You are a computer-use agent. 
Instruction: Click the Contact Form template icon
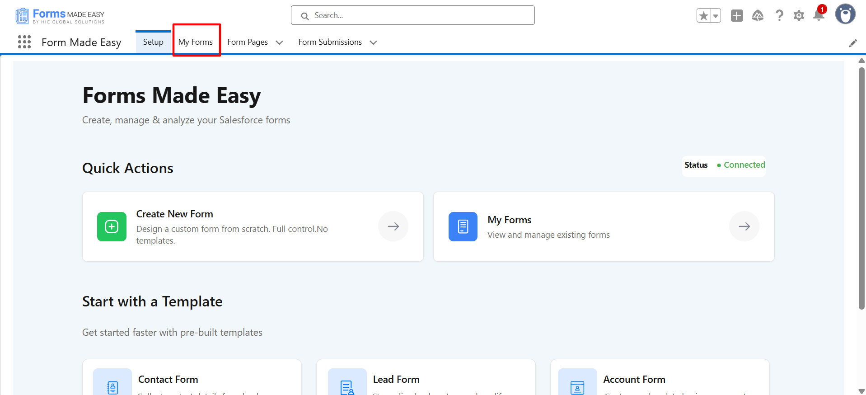(x=112, y=382)
